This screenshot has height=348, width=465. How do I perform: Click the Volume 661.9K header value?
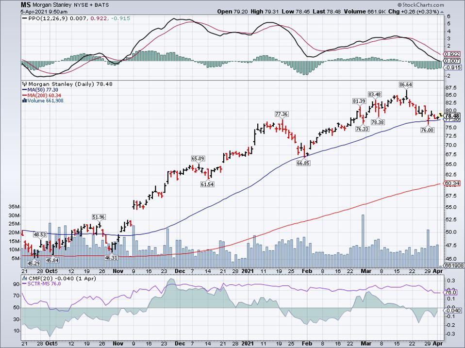tap(365, 12)
